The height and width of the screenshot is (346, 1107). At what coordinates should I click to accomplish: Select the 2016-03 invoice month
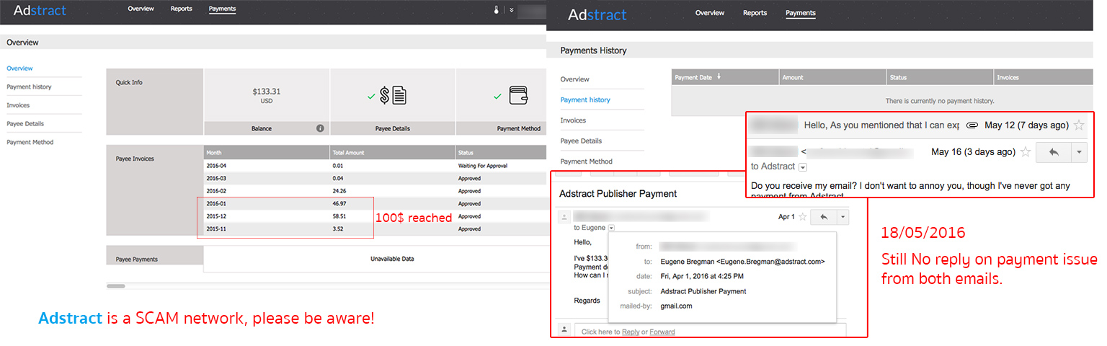pyautogui.click(x=216, y=178)
